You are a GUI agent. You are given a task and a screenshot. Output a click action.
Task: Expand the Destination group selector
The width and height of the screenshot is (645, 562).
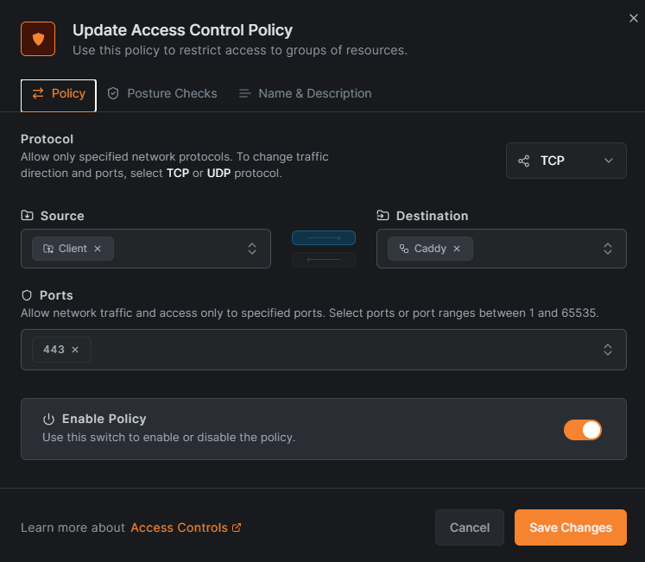pos(608,249)
